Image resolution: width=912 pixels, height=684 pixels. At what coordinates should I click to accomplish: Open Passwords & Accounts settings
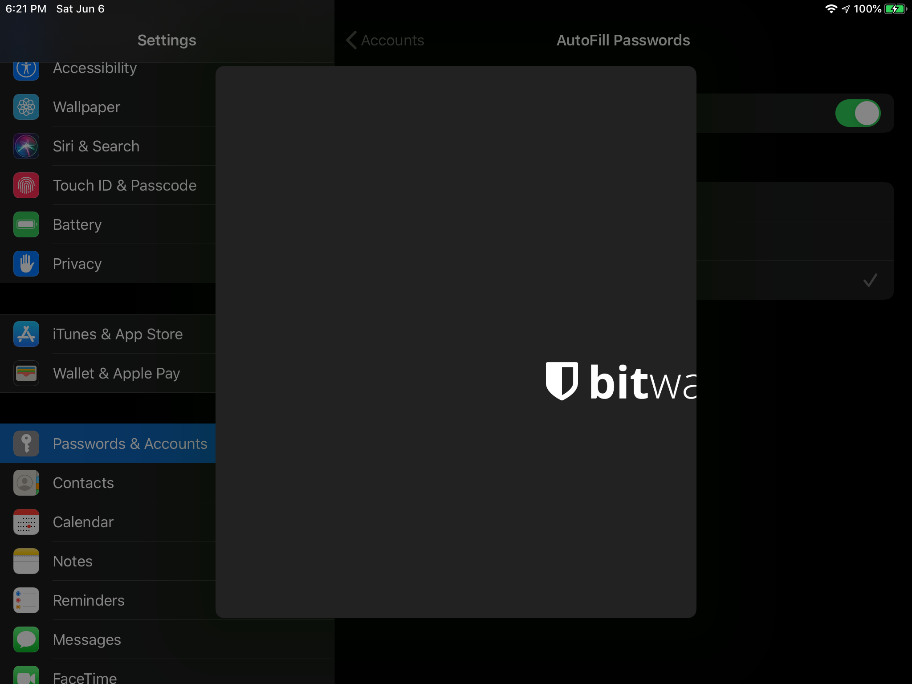coord(130,444)
